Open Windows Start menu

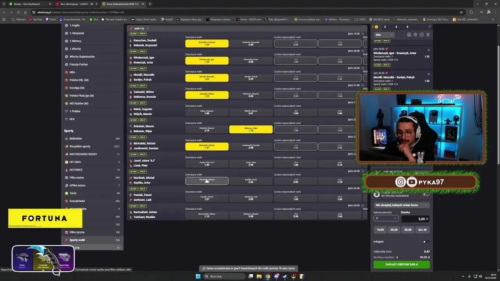point(198,276)
